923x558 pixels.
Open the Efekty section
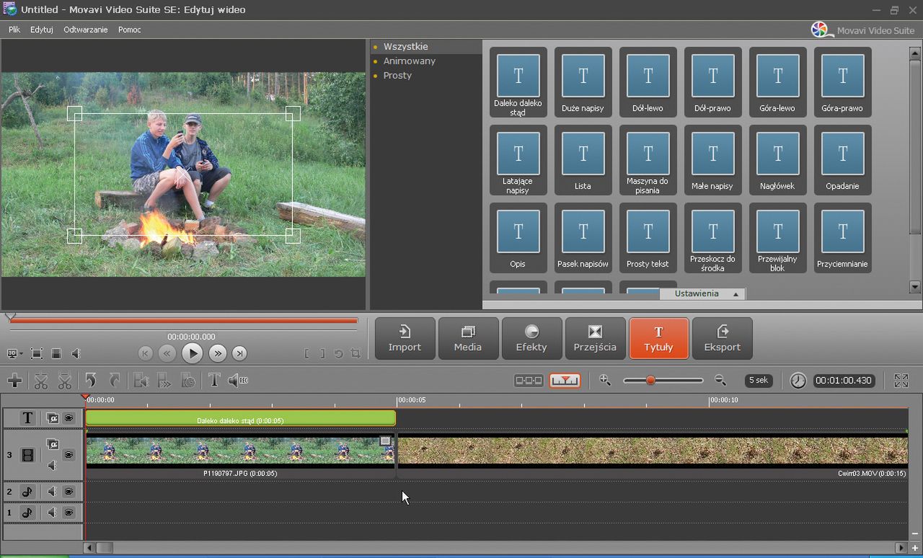[531, 339]
